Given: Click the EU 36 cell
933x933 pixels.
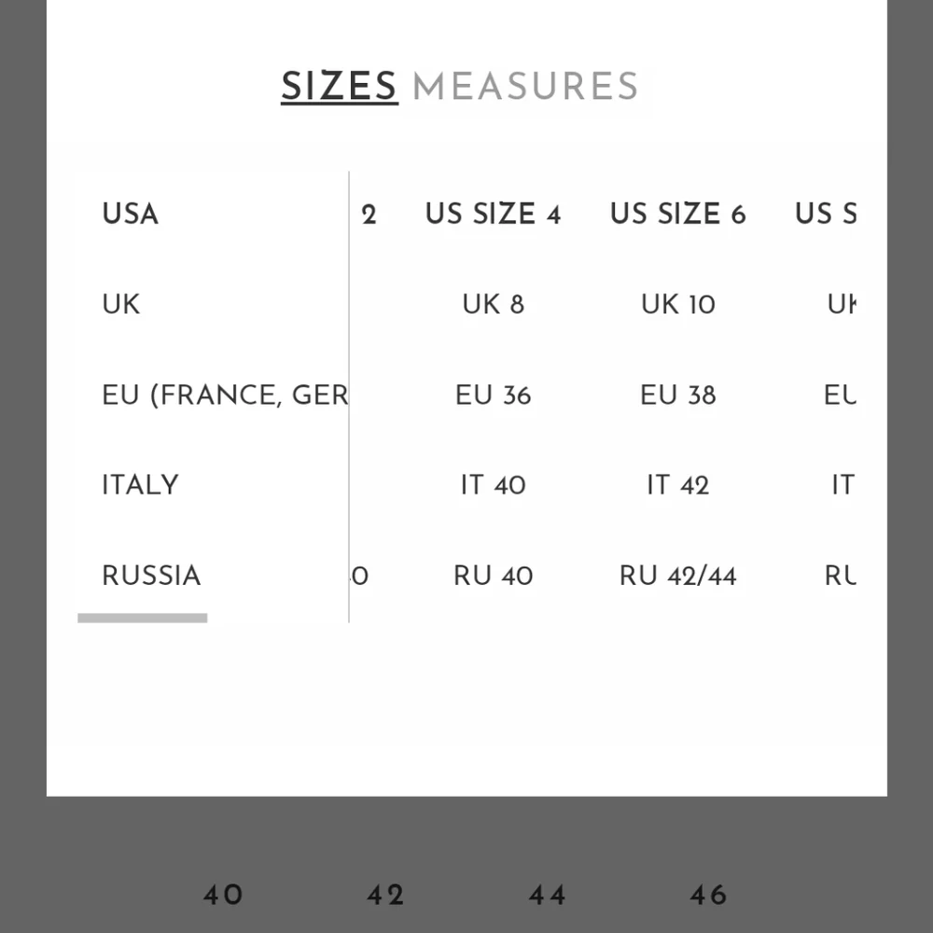Looking at the screenshot, I should pos(493,395).
